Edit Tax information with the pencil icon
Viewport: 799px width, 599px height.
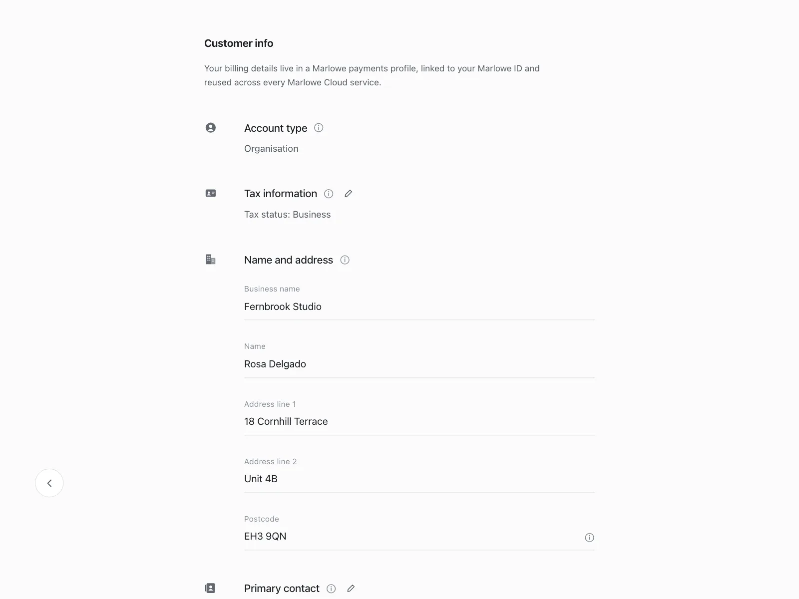(x=349, y=193)
